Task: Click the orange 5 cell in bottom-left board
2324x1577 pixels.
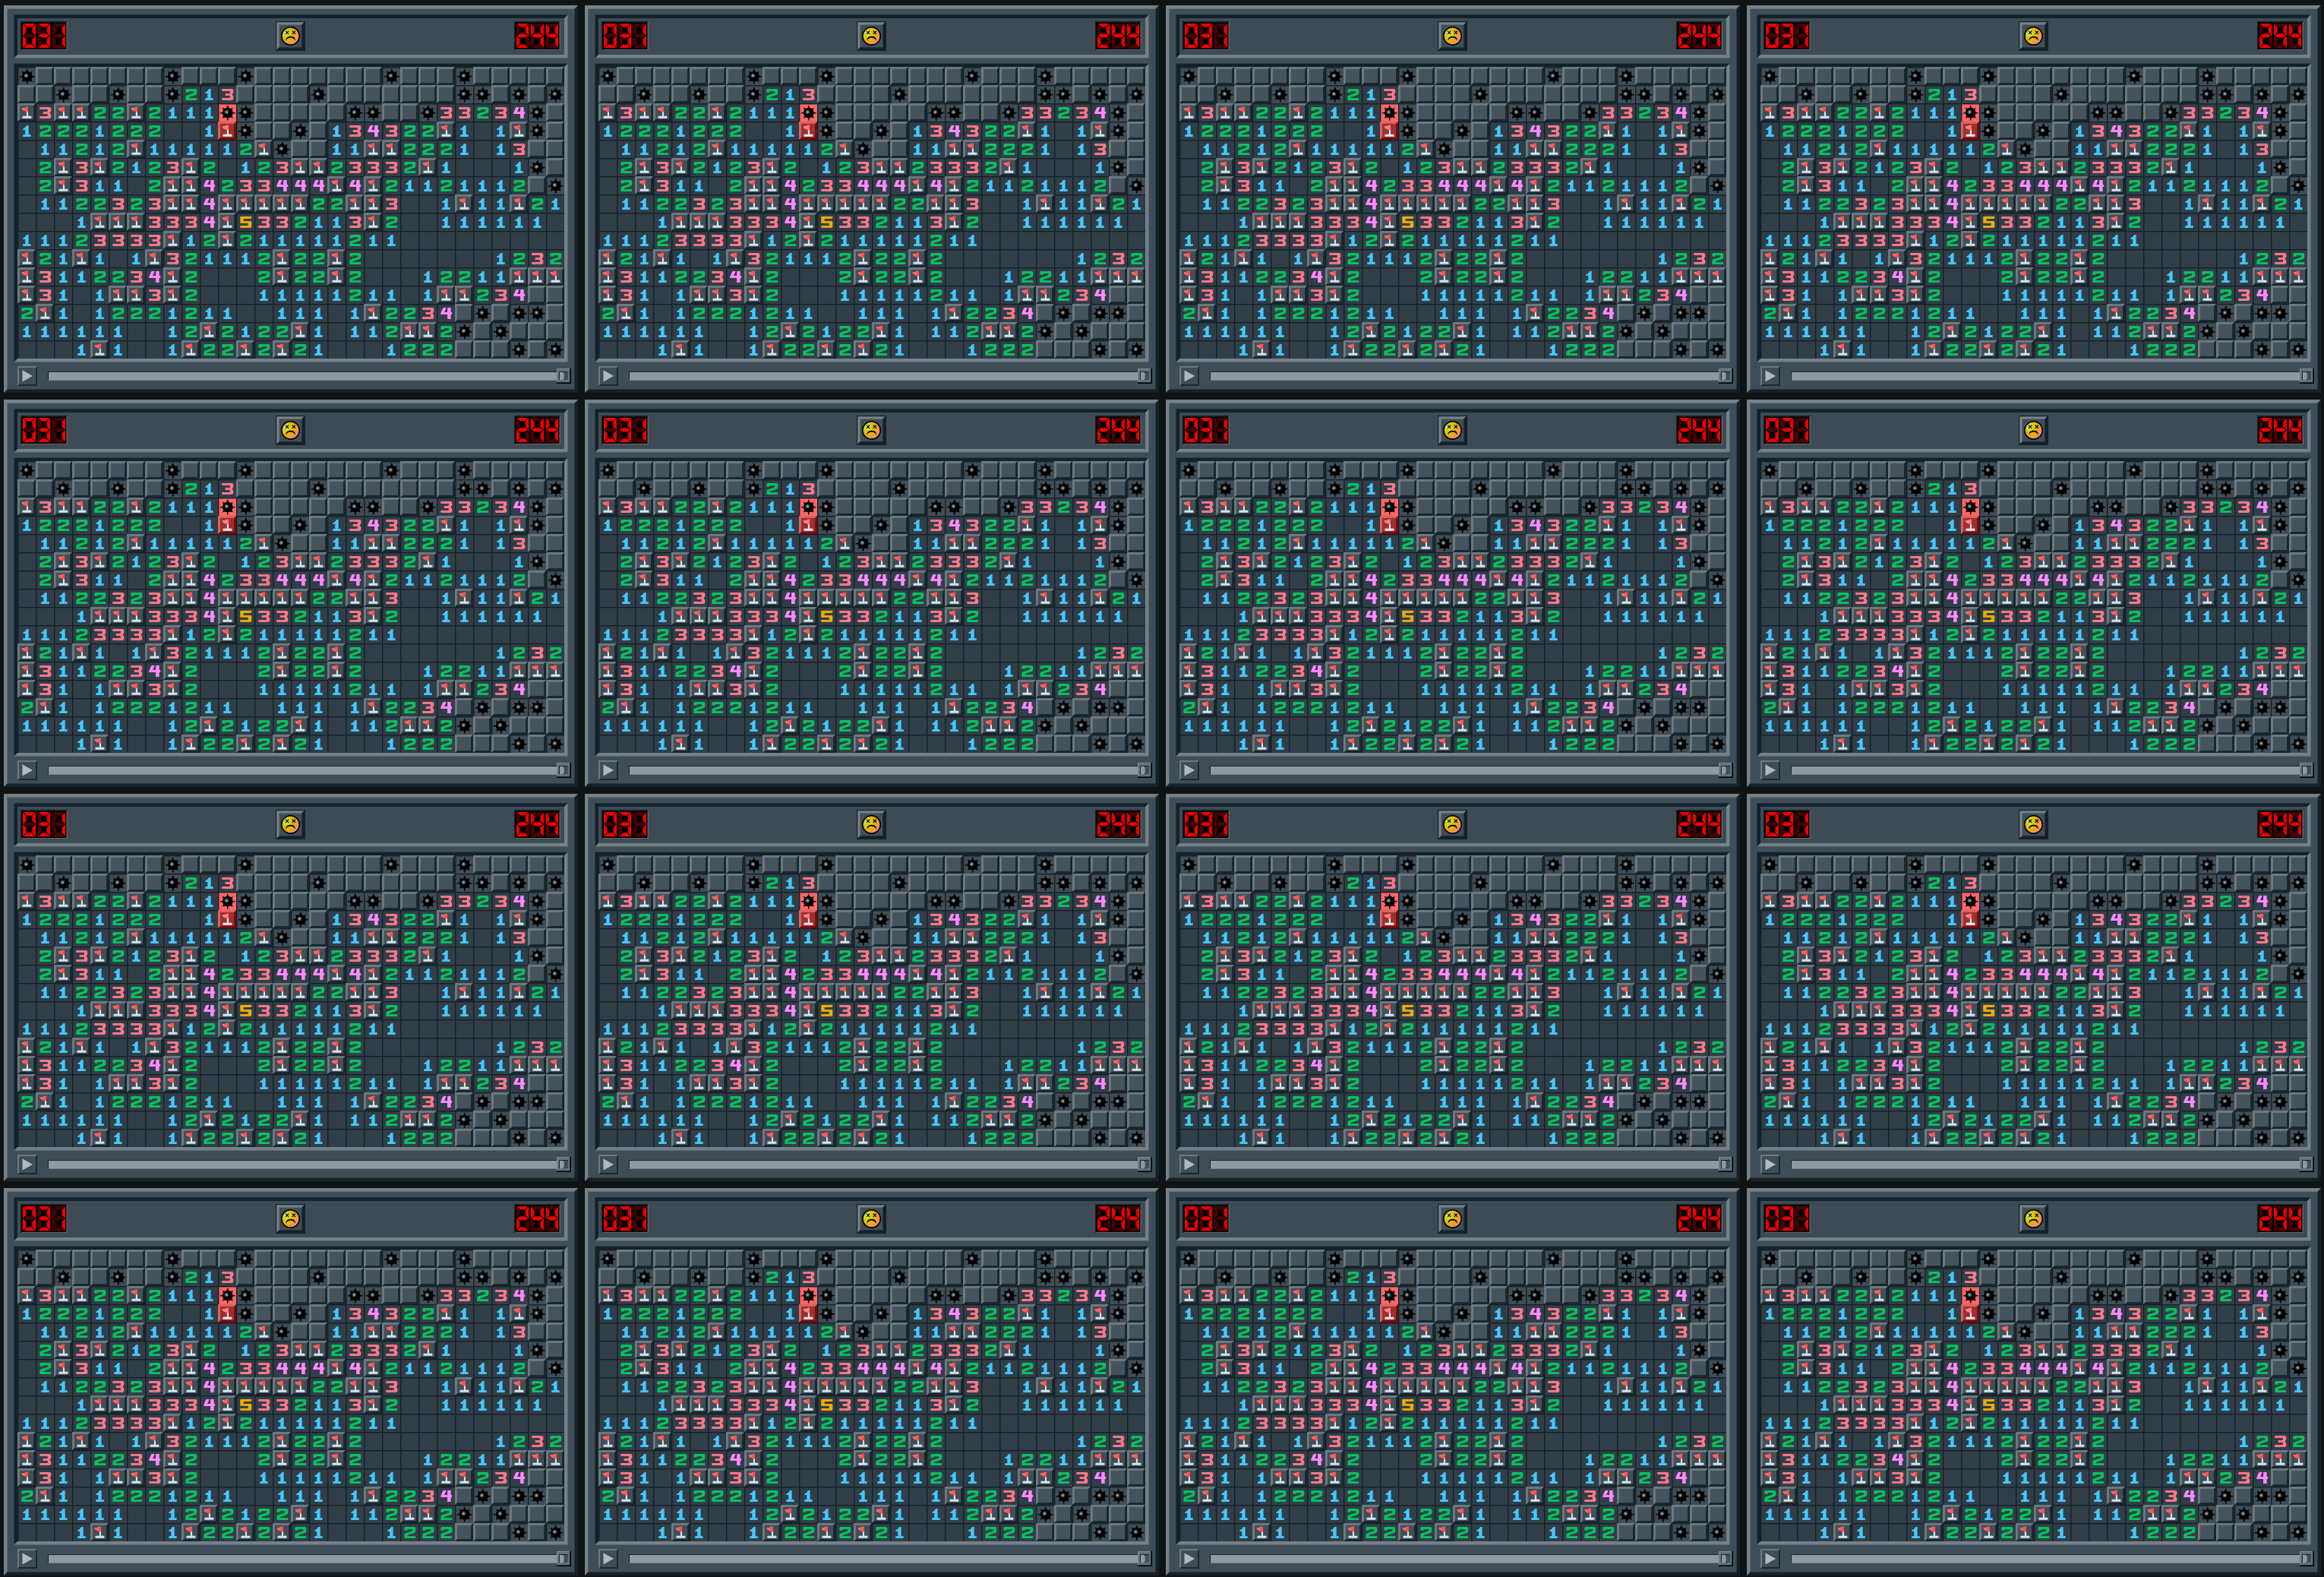Action: pos(246,1404)
